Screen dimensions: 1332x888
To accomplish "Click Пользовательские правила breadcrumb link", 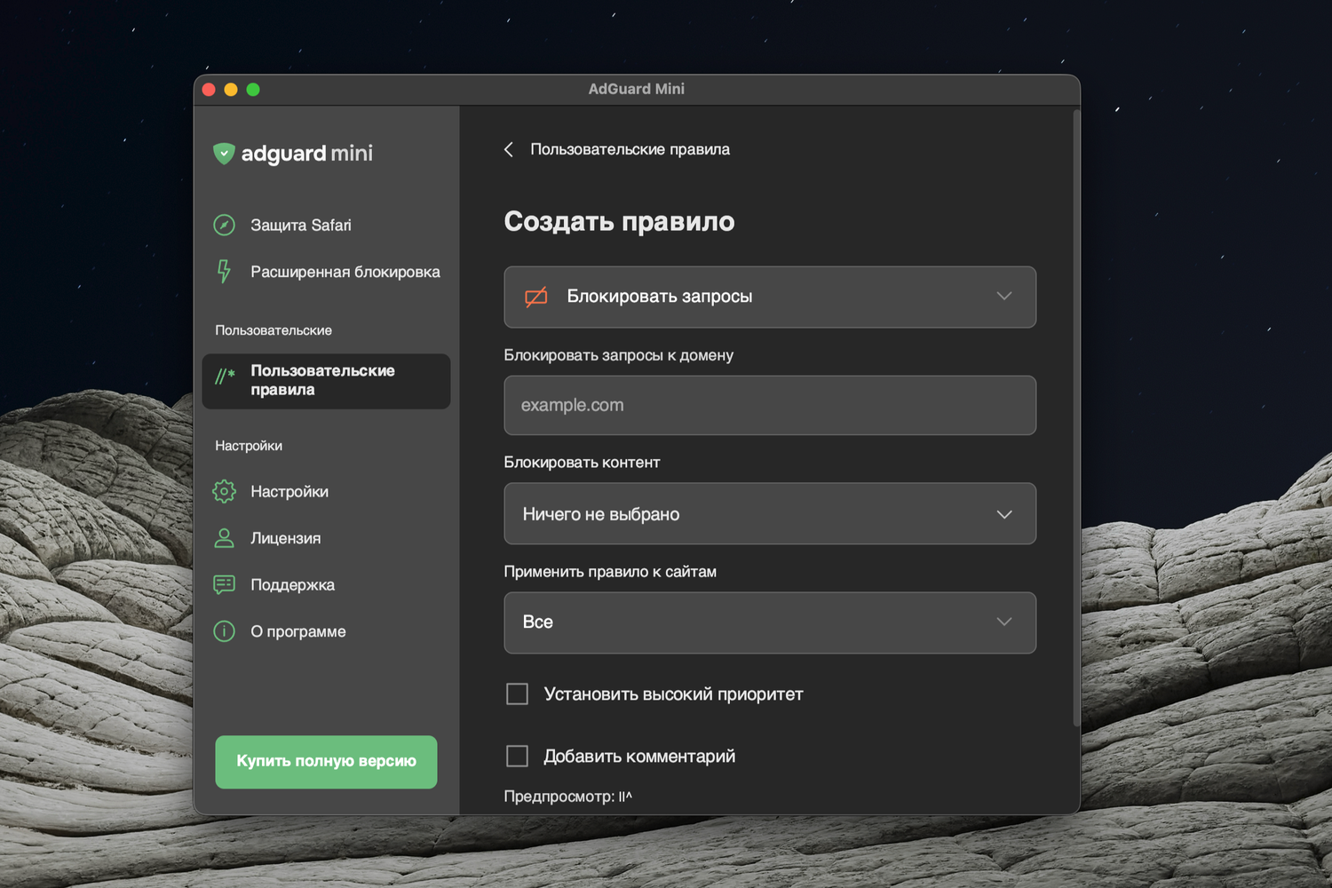I will pyautogui.click(x=630, y=149).
